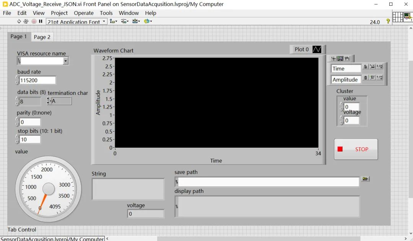Click the chart x-axis maximum value 34
413x241 pixels.
318,153
